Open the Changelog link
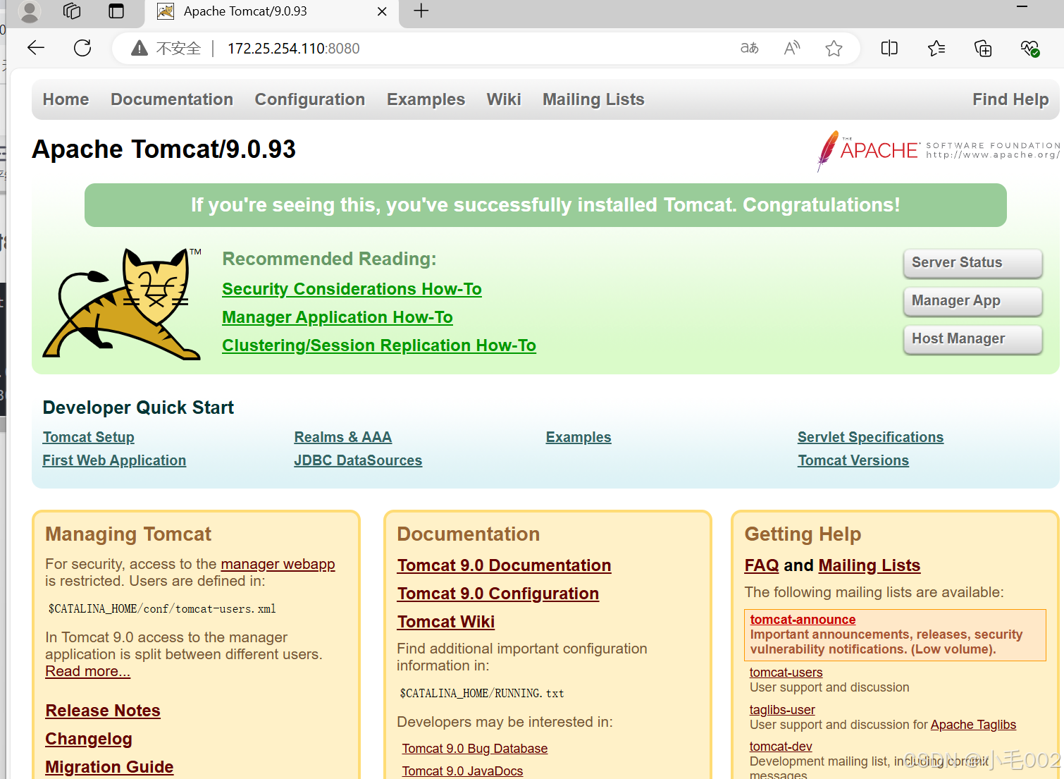The image size is (1064, 779). click(89, 739)
